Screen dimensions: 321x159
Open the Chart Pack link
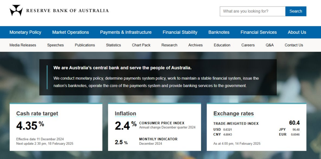coord(141,45)
